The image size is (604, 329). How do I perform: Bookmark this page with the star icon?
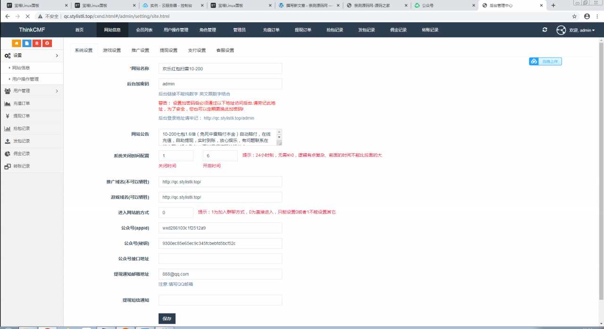(x=574, y=16)
